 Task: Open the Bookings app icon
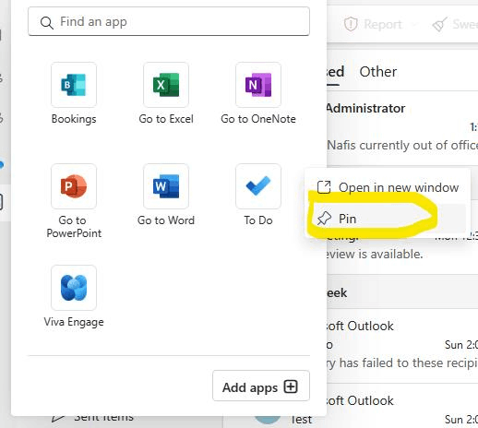[x=74, y=85]
